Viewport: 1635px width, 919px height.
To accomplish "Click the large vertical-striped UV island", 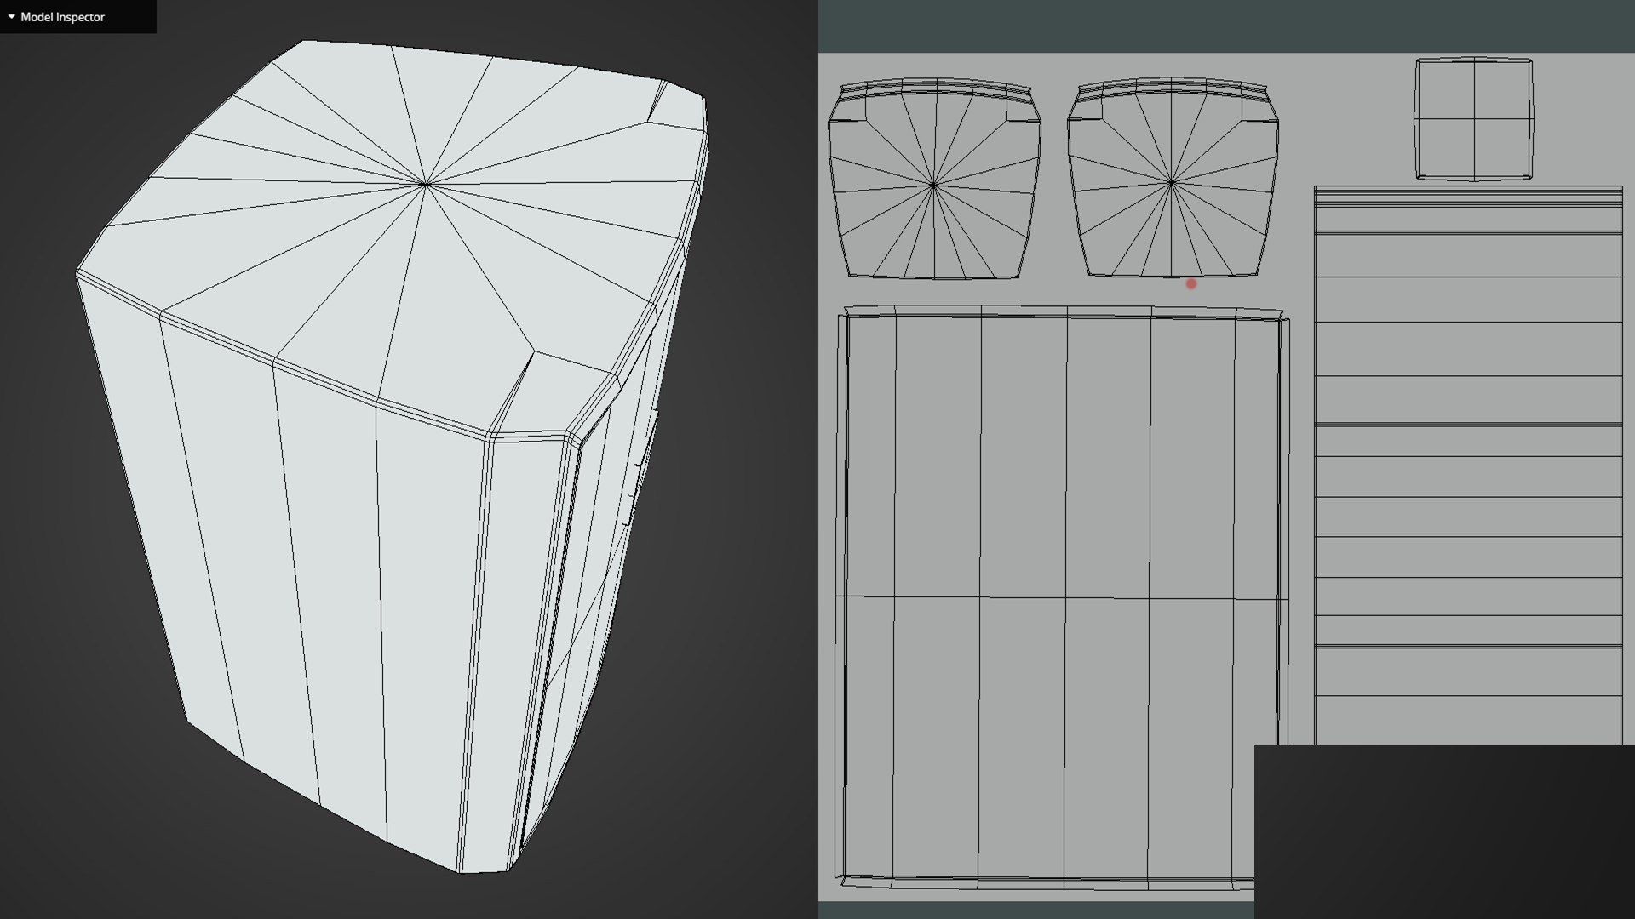I will pos(1022,468).
